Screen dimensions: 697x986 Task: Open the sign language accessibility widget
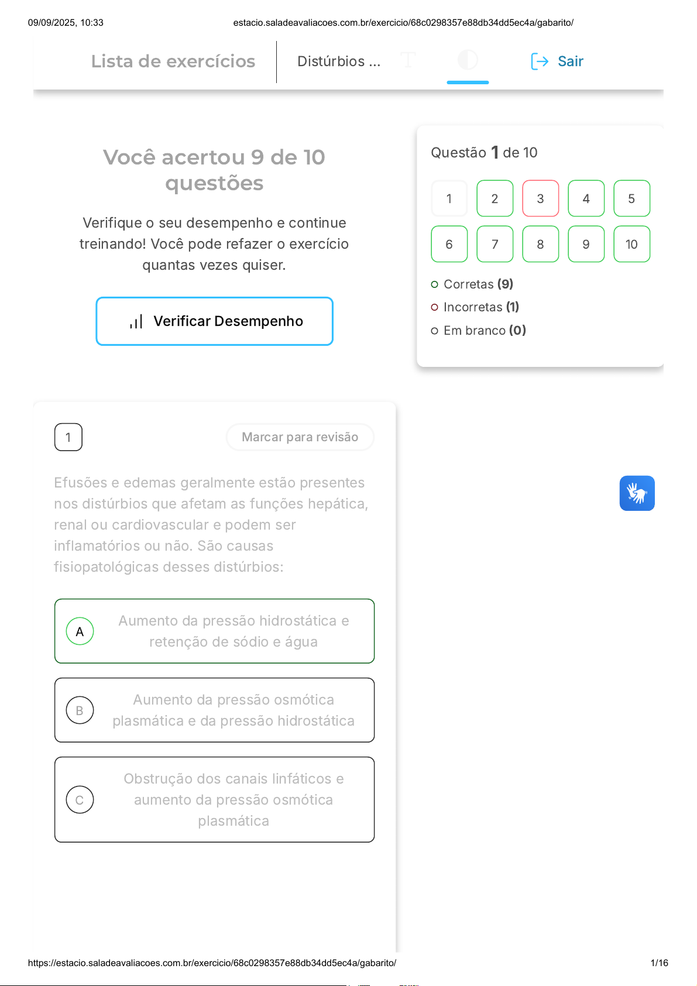[x=637, y=493]
